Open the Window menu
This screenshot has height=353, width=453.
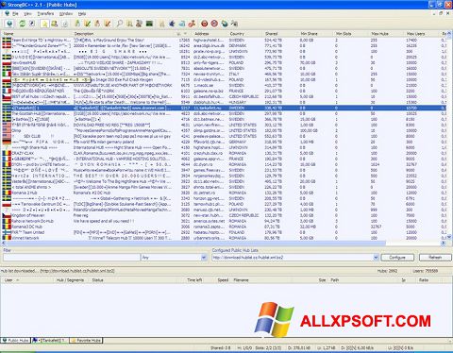(66, 13)
